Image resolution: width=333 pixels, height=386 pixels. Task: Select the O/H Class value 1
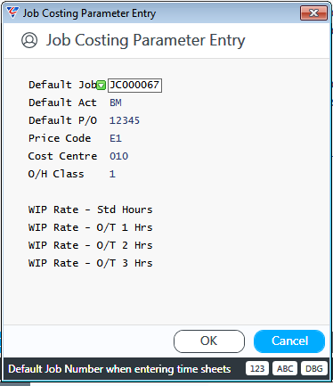tap(112, 174)
